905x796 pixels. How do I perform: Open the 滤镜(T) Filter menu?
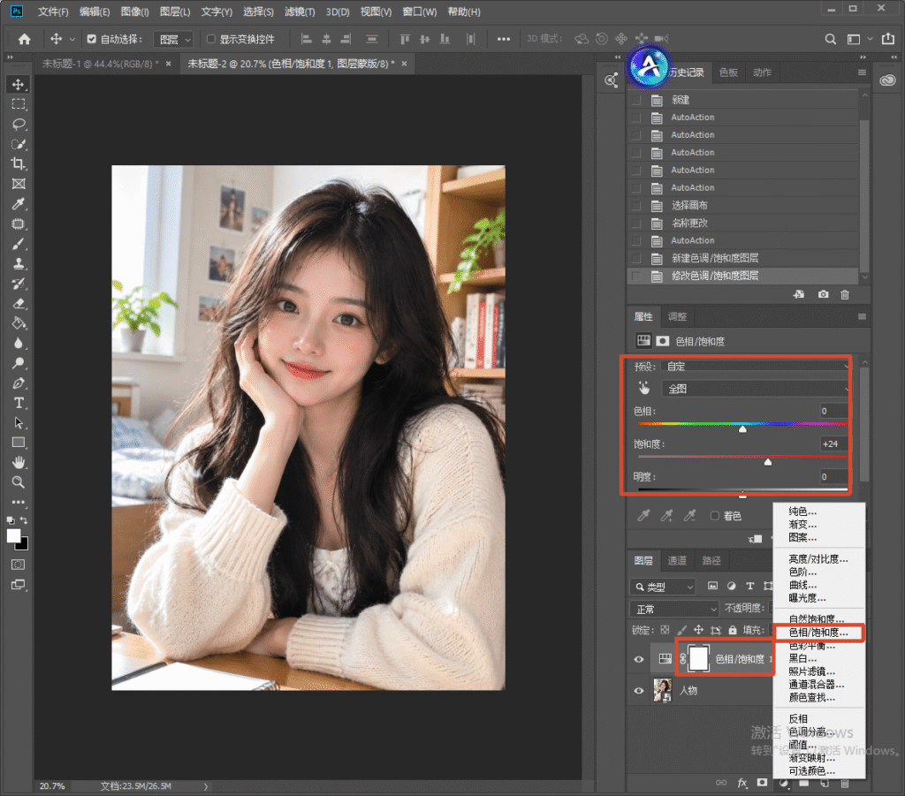click(300, 11)
